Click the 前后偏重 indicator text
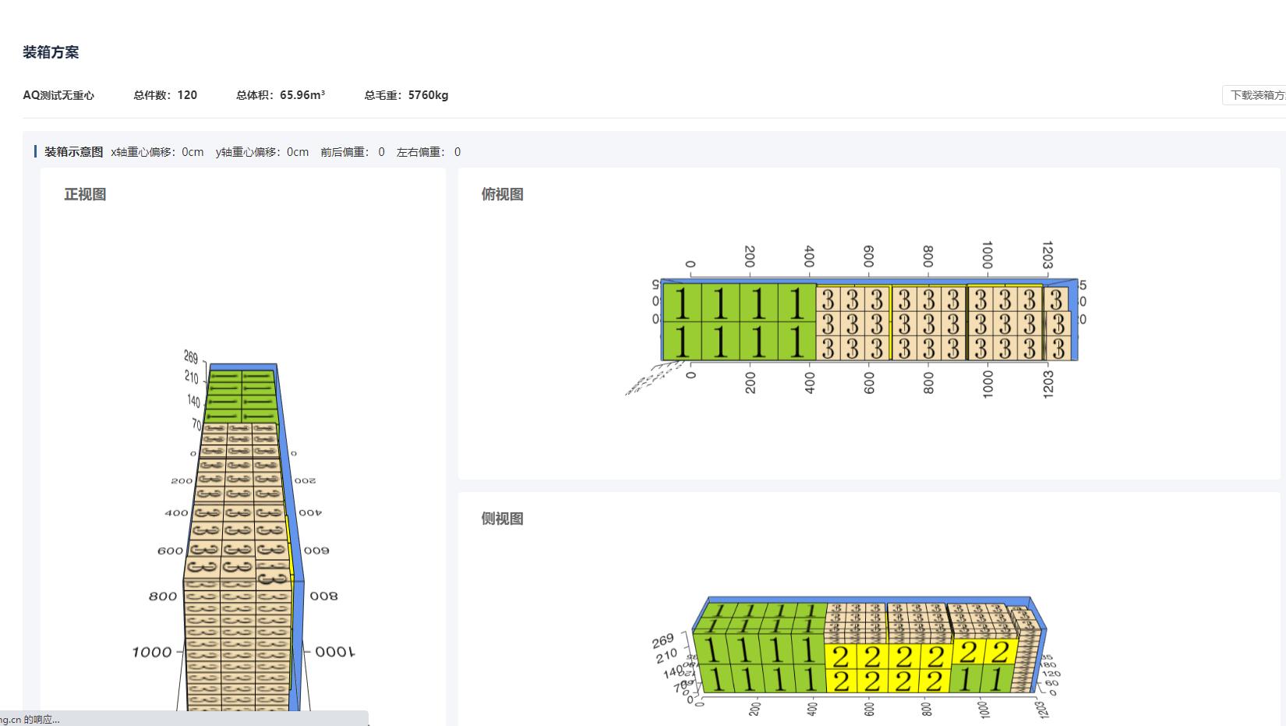The height and width of the screenshot is (726, 1286). point(352,152)
